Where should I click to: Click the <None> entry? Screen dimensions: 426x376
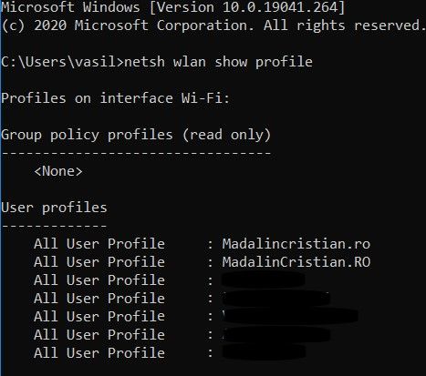(58, 171)
